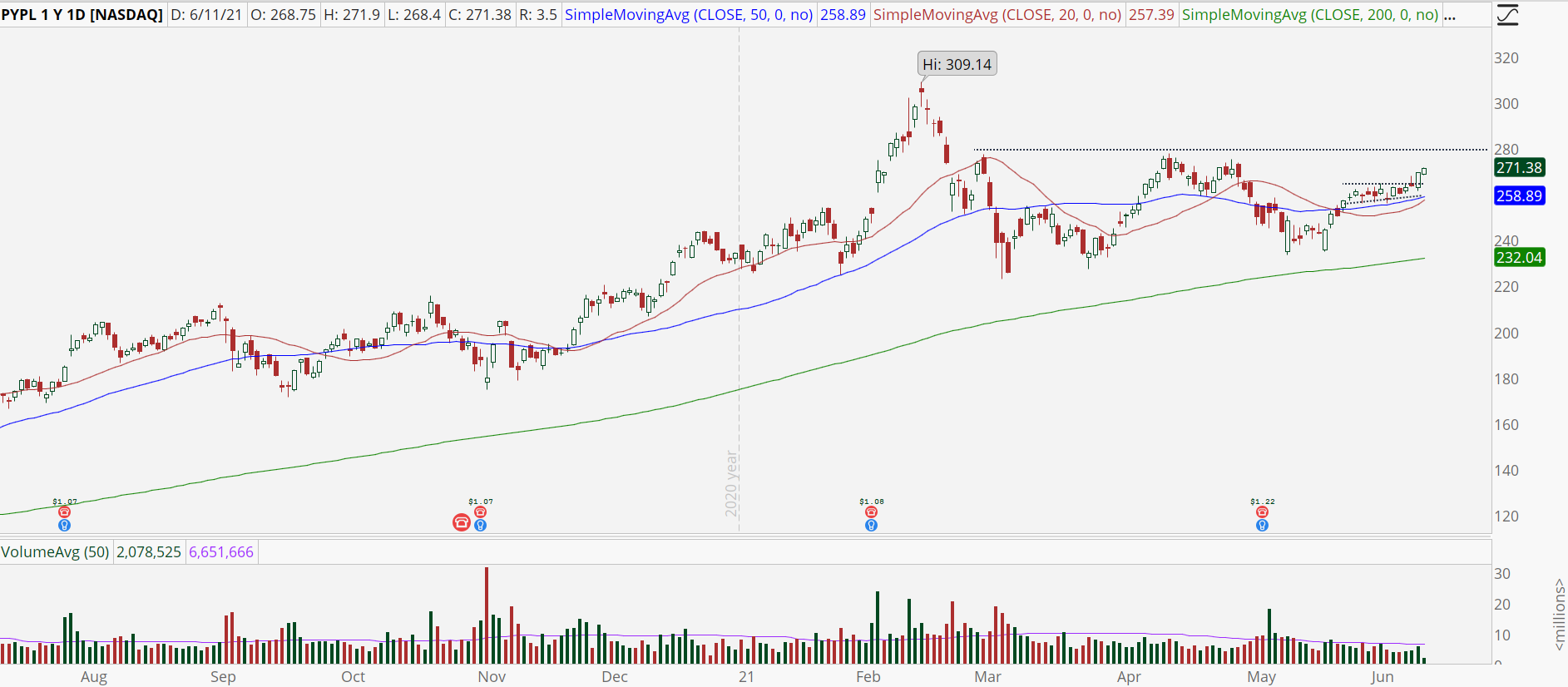Click the 120 price axis label
Viewport: 1568px width, 687px height.
(x=1506, y=516)
